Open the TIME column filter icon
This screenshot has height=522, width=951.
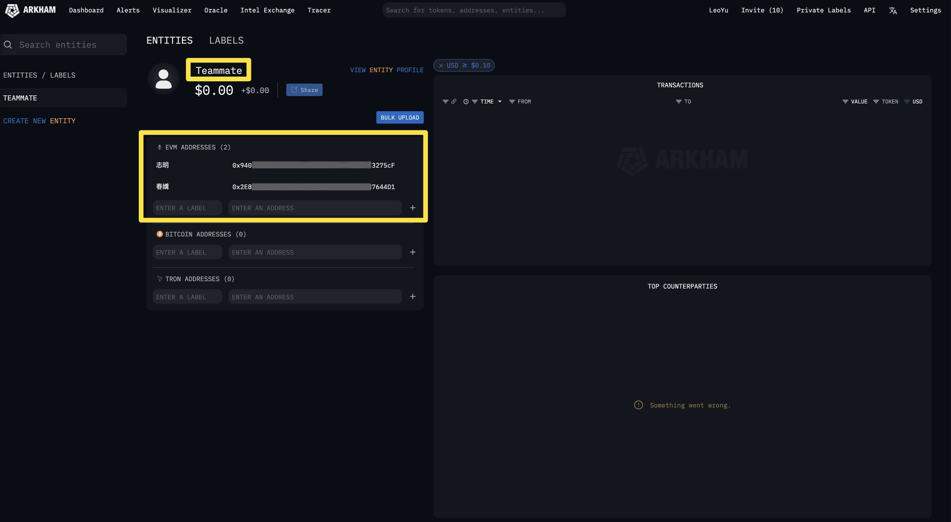475,101
